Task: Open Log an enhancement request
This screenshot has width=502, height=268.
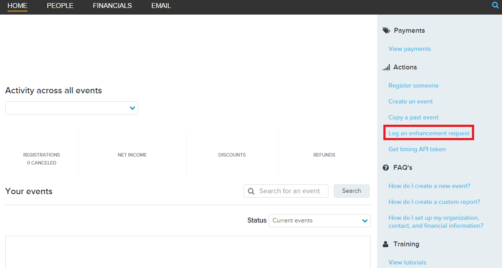Action: click(x=428, y=133)
